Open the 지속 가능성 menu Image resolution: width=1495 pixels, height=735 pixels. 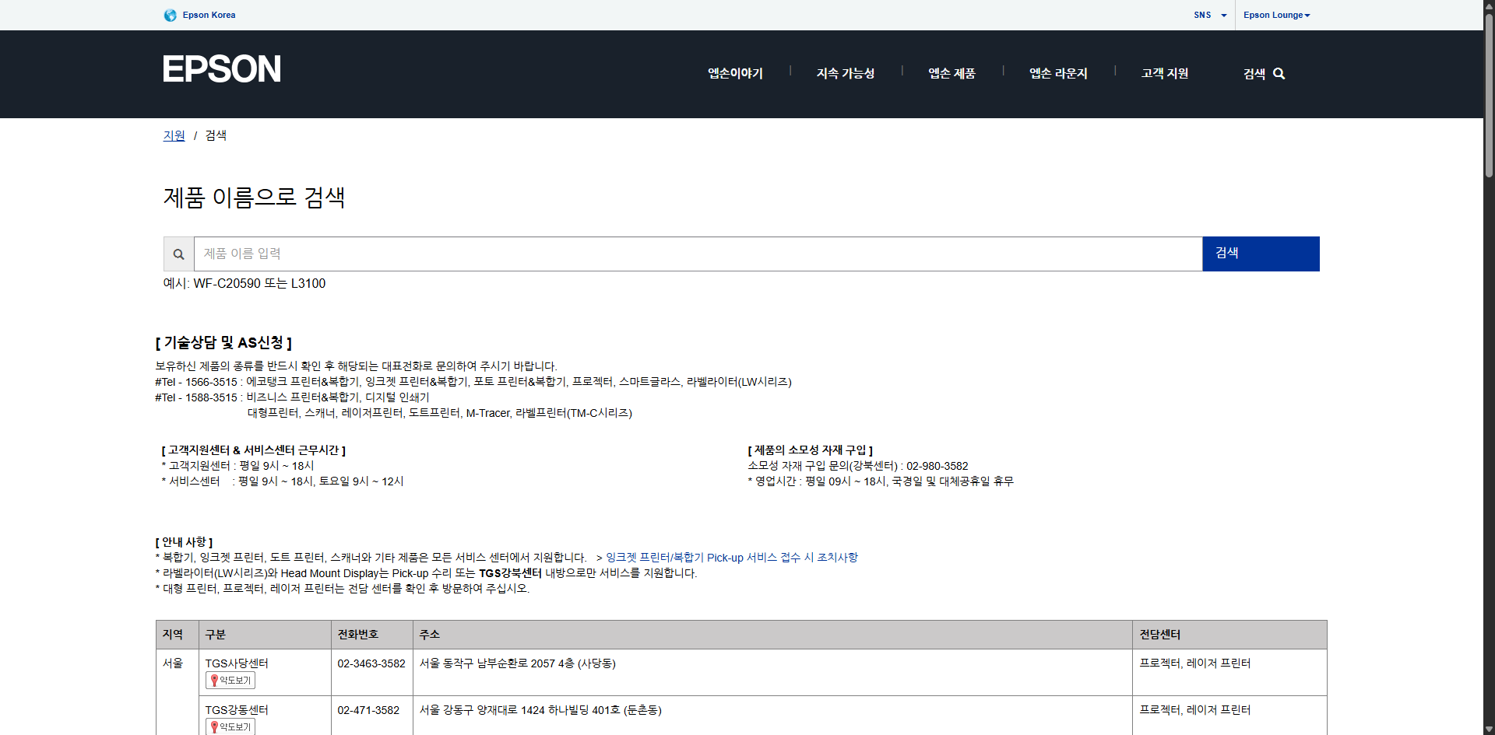[x=846, y=73]
